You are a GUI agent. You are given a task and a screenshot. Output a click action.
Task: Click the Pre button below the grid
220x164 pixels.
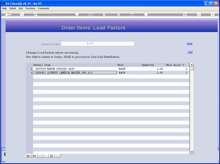(34, 155)
